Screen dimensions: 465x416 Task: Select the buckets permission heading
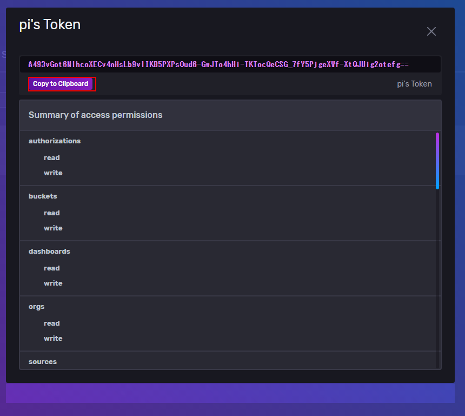tap(43, 196)
